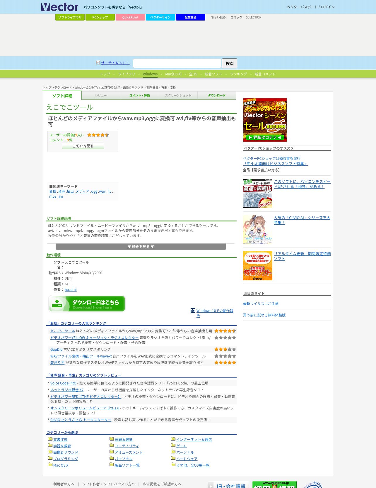Screen dimensions: 376x488
Task: Click the Vector autumn sale banner
Action: click(x=265, y=120)
